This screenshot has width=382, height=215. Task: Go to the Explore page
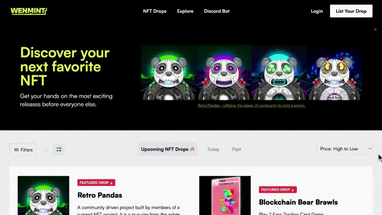coord(185,11)
